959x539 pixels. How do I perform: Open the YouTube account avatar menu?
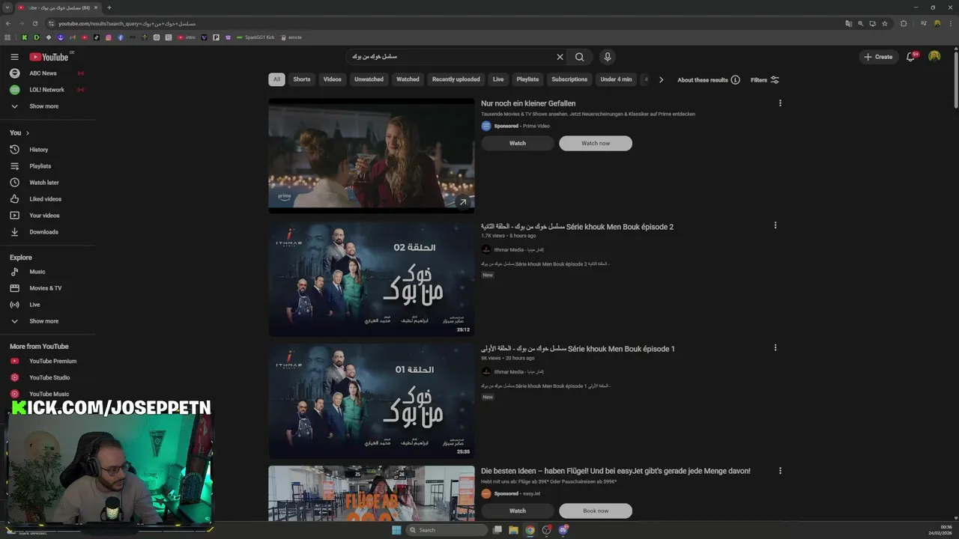click(934, 57)
